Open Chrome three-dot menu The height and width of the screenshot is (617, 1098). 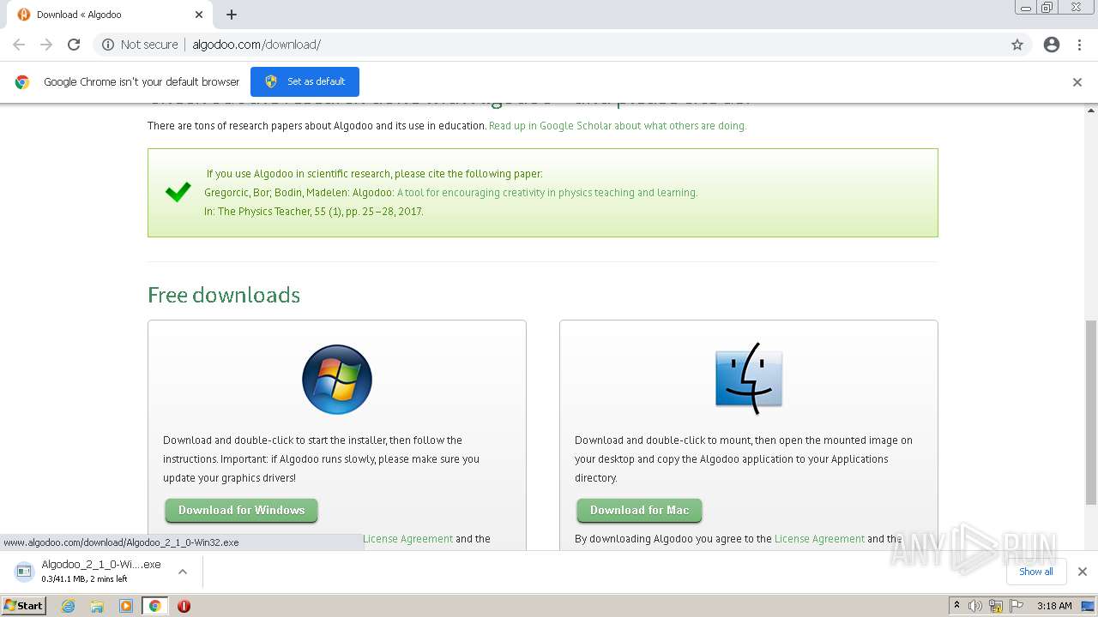point(1080,45)
